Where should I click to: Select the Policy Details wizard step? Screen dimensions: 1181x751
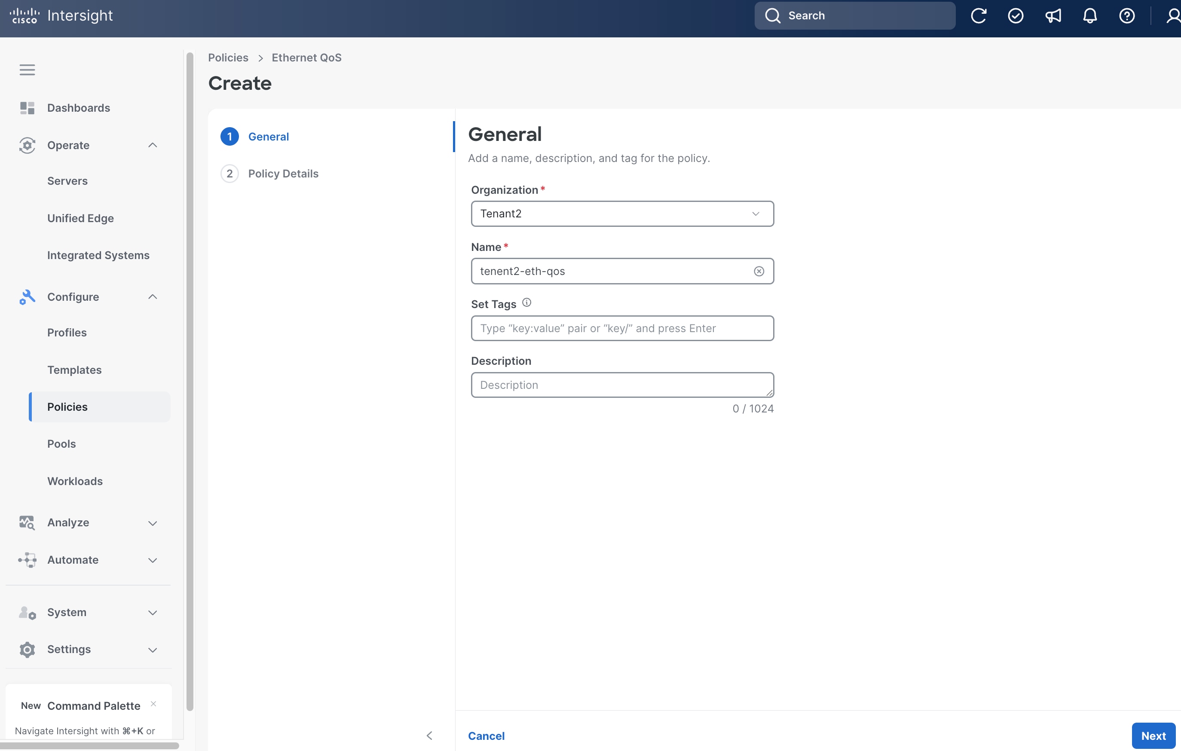point(269,174)
